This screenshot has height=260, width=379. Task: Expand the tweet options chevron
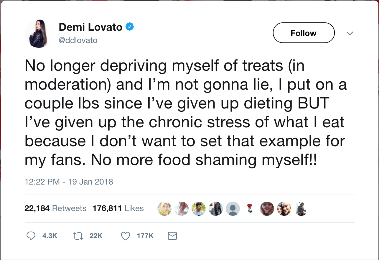pos(350,33)
